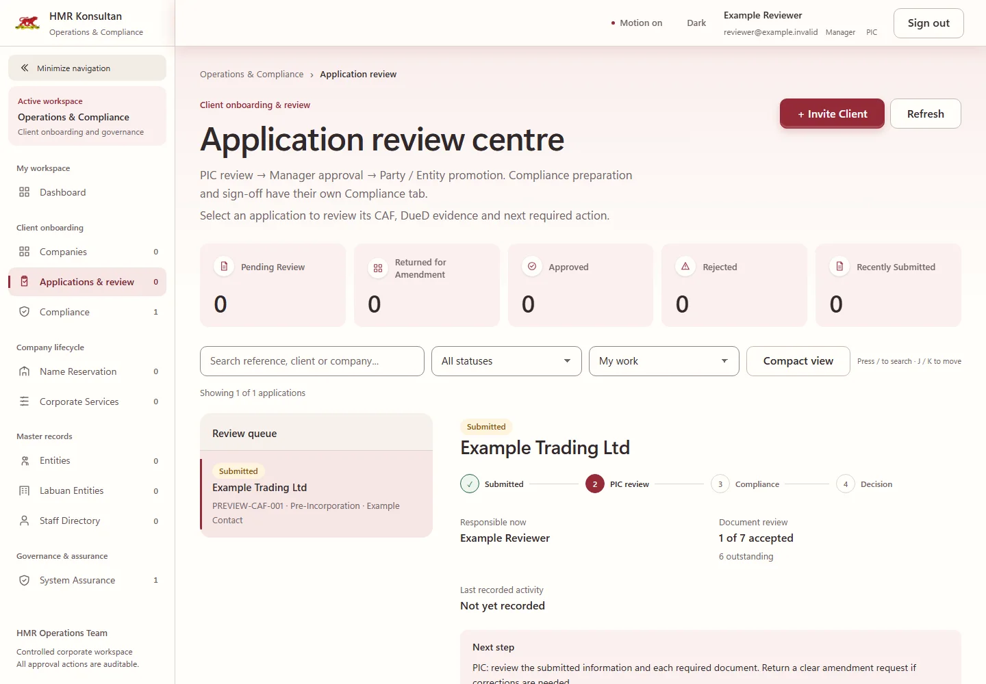Viewport: 986px width, 684px height.
Task: Click the Decision step 4 circle
Action: click(846, 484)
